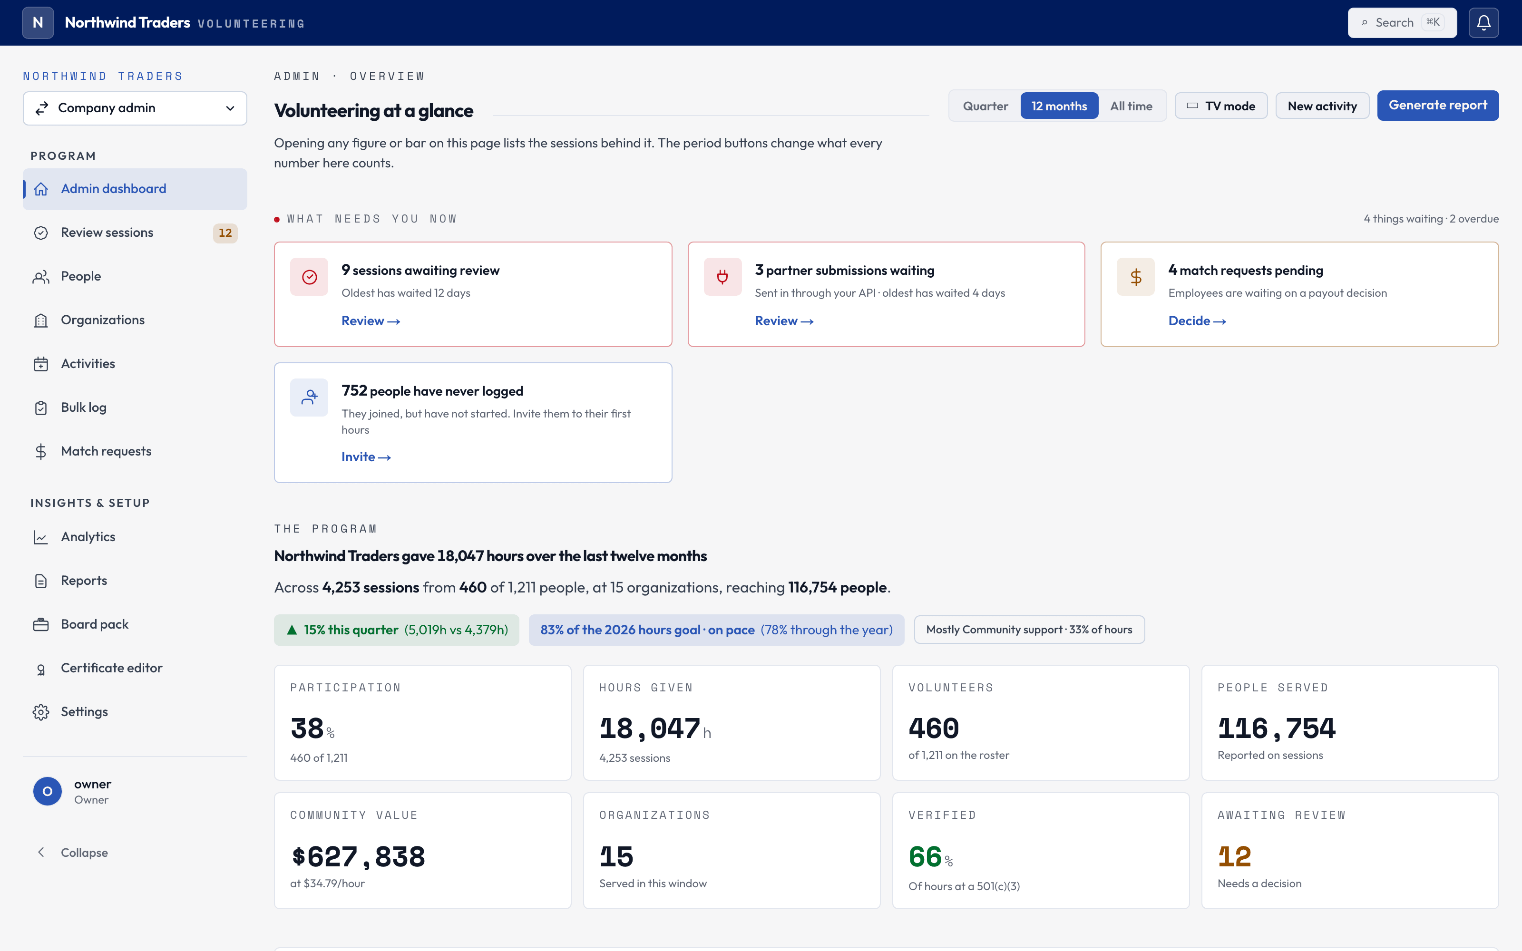Open the Company admin role dropdown
1522x951 pixels.
(135, 108)
